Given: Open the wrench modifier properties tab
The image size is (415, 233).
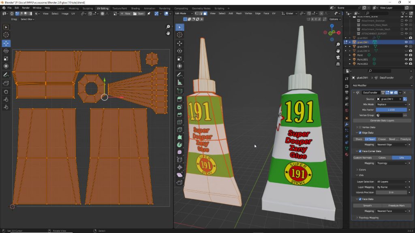Looking at the screenshot, I should [347, 124].
